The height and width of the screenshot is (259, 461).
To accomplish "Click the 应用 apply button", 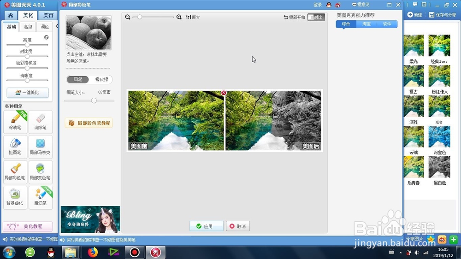I will (x=206, y=226).
